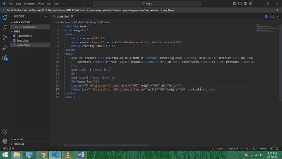The height and width of the screenshot is (159, 282).
Task: Click the HTML command center search box
Action: 147,4
